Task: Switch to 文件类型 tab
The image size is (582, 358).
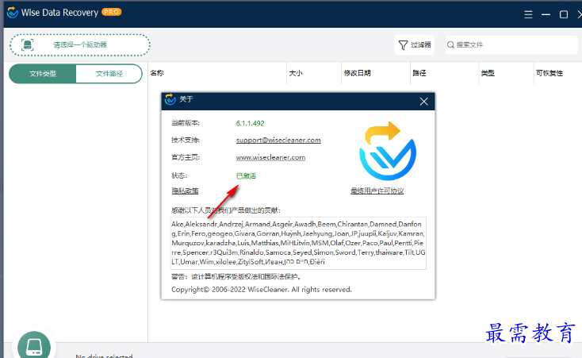Action: pos(43,74)
